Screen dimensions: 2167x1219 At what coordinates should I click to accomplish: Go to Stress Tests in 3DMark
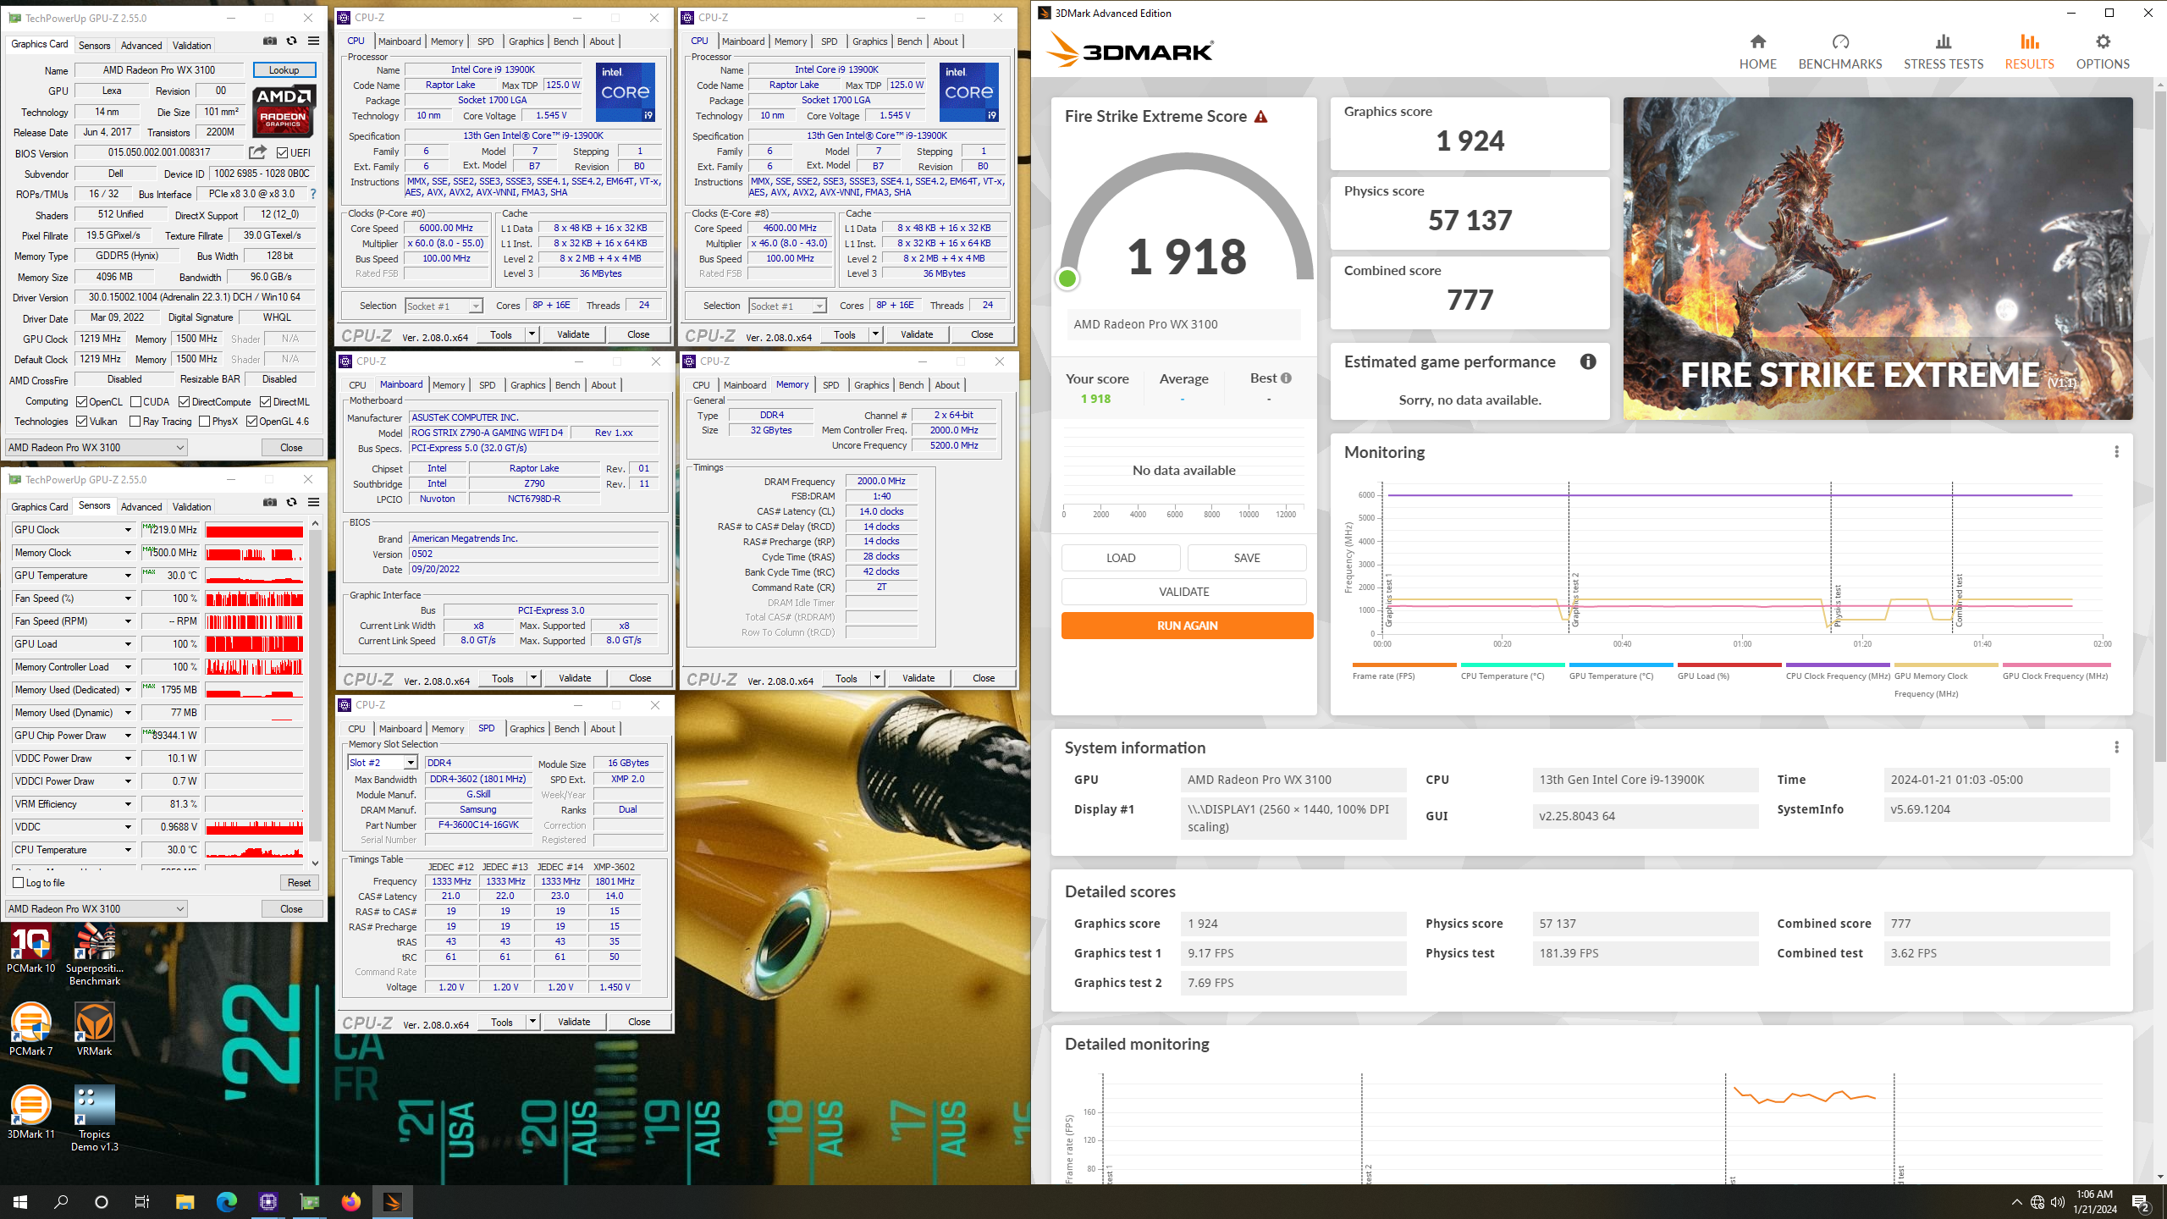click(x=1943, y=52)
